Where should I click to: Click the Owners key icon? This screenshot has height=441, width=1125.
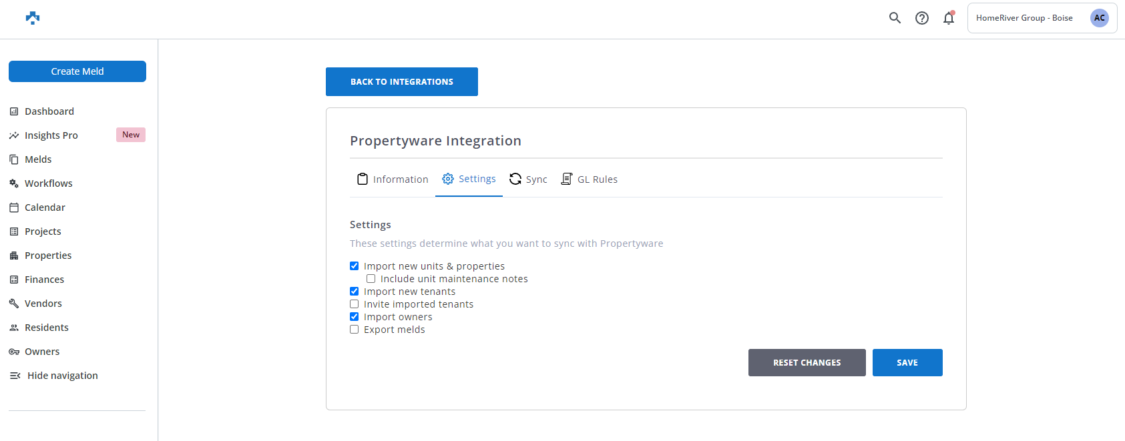[14, 352]
